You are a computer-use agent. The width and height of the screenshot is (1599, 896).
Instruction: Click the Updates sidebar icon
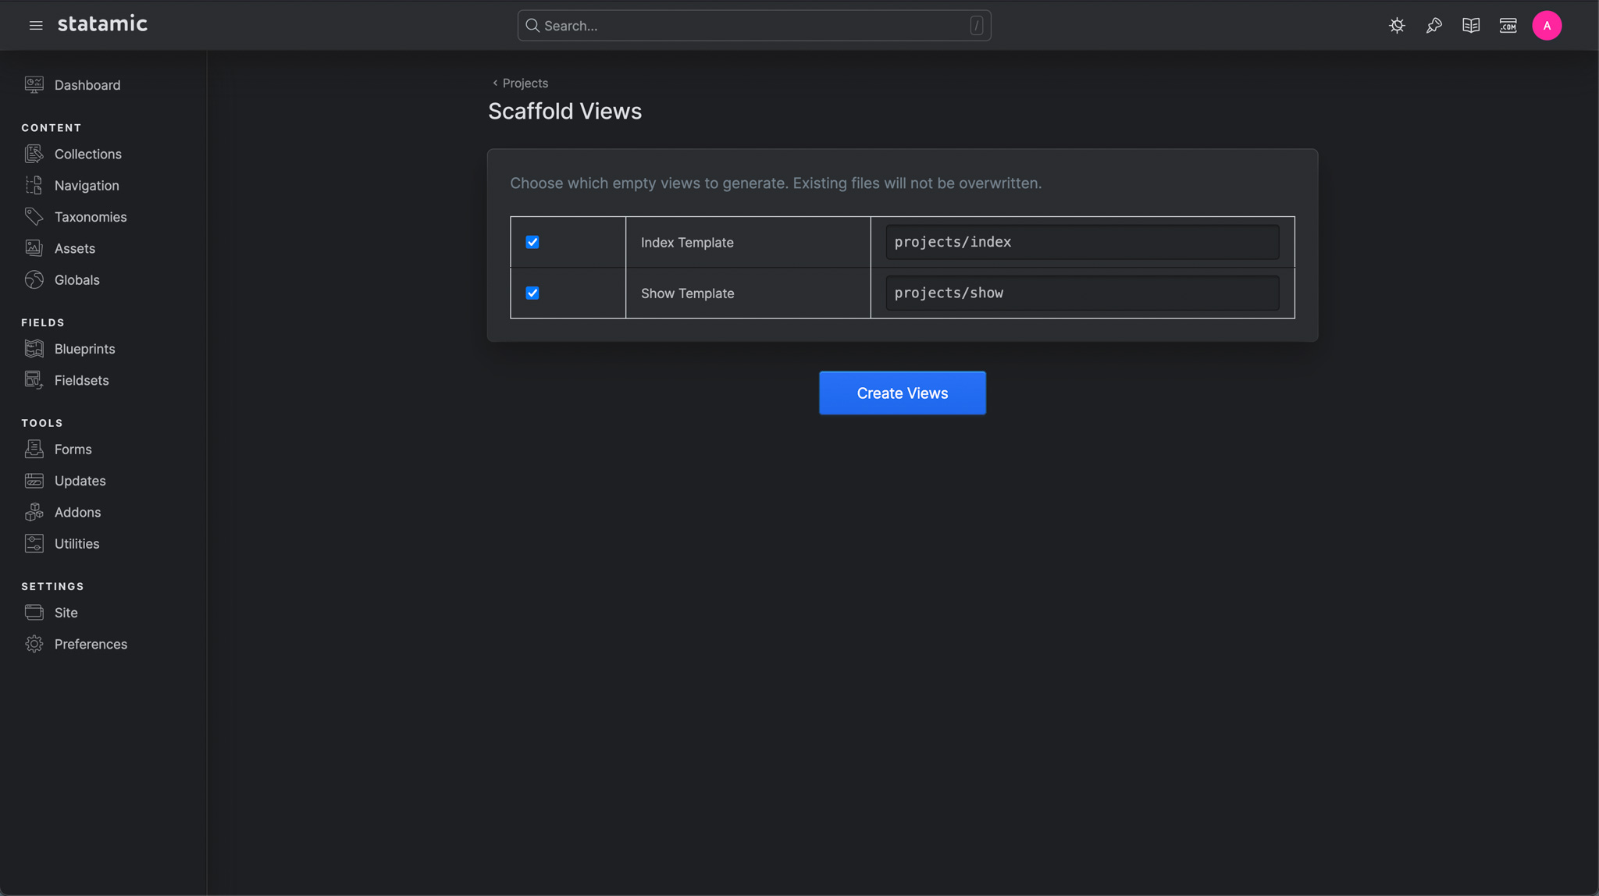[34, 481]
